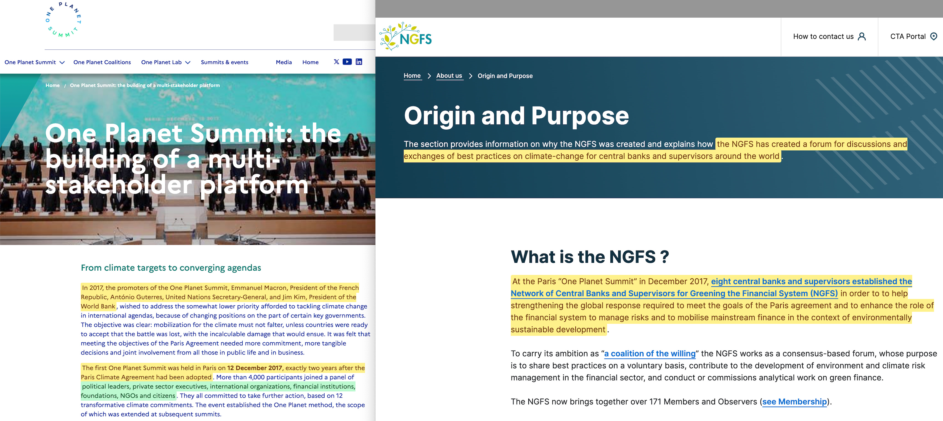
Task: Click chevron arrow between Home and About us
Action: tap(429, 76)
